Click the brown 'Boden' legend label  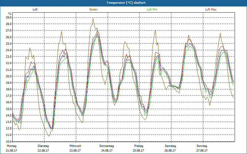coord(94,10)
